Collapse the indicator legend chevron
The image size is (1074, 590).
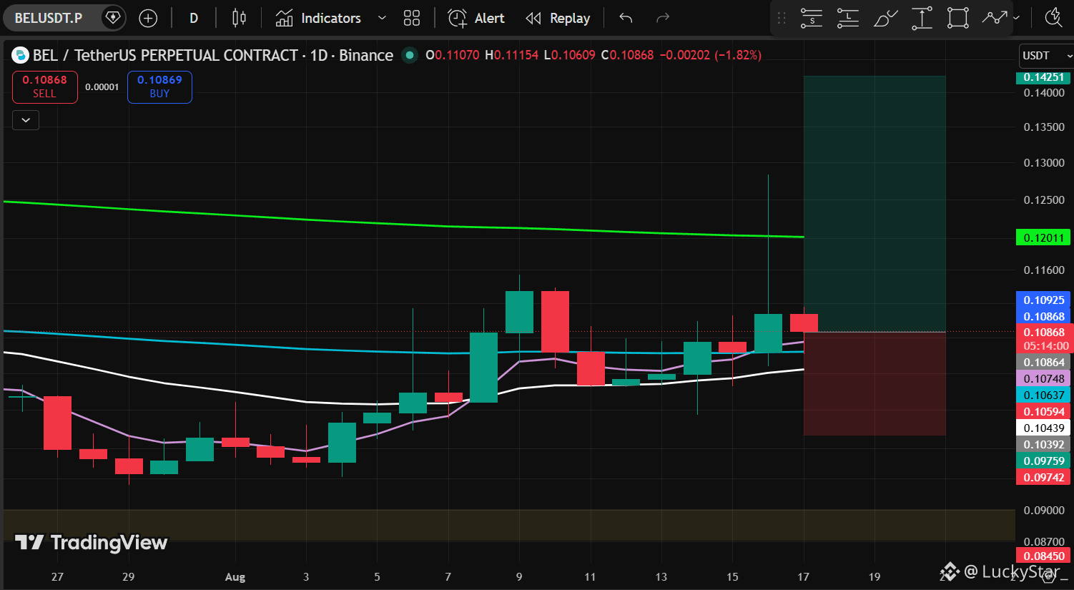tap(26, 120)
